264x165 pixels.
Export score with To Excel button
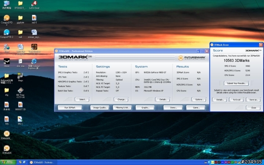(236, 100)
